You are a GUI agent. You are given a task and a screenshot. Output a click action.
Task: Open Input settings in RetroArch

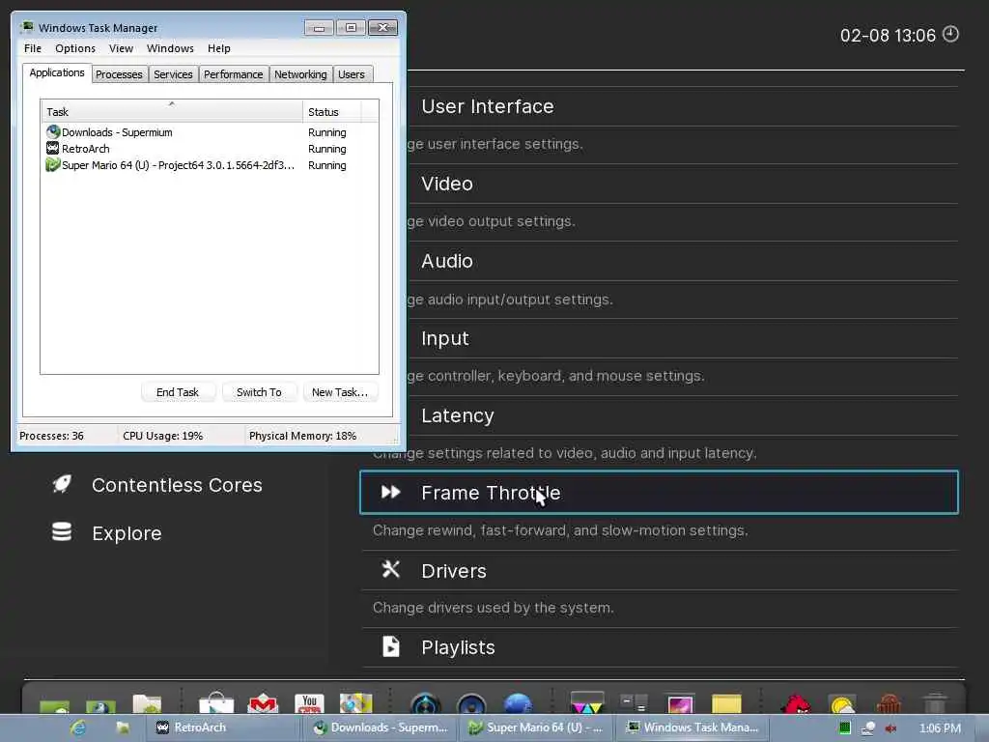(683, 338)
